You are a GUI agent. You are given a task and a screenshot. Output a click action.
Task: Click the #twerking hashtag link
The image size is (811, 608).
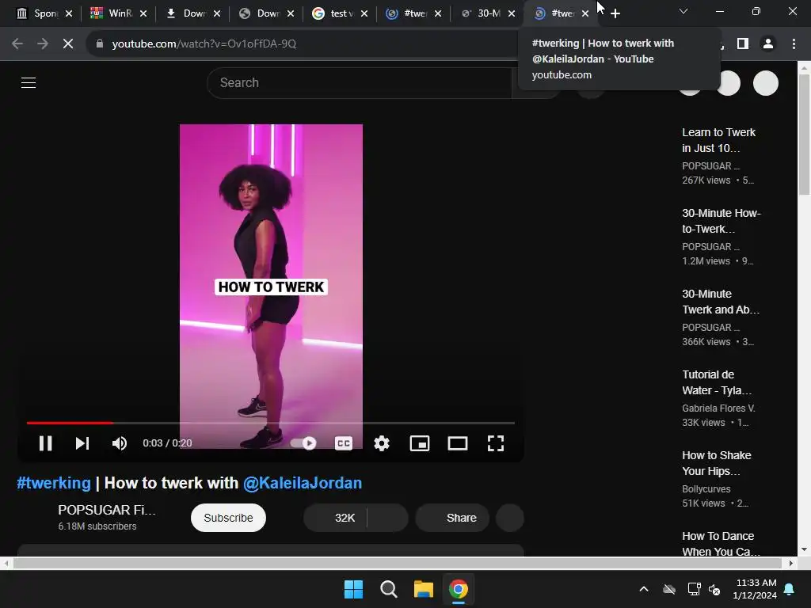click(54, 483)
